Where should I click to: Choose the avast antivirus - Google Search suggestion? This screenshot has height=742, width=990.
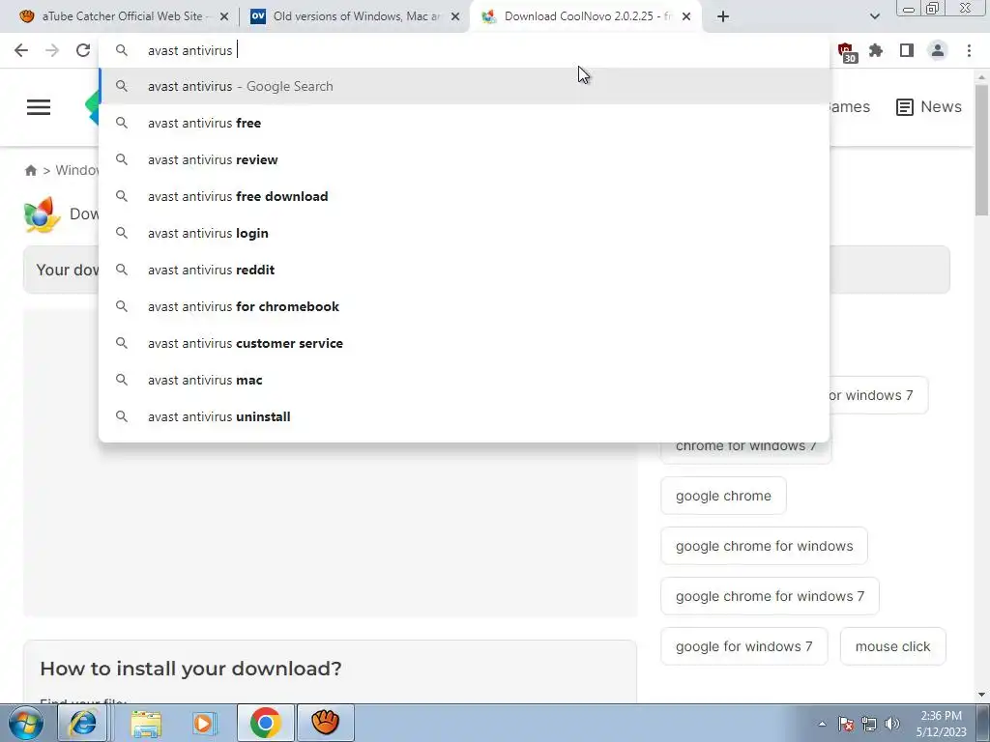(464, 86)
